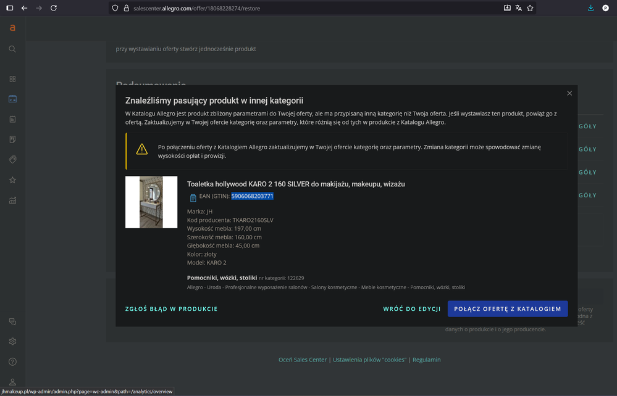Screen dimensions: 617x396
Task: Open the ratings star icon in sidebar
Action: [x=12, y=179]
